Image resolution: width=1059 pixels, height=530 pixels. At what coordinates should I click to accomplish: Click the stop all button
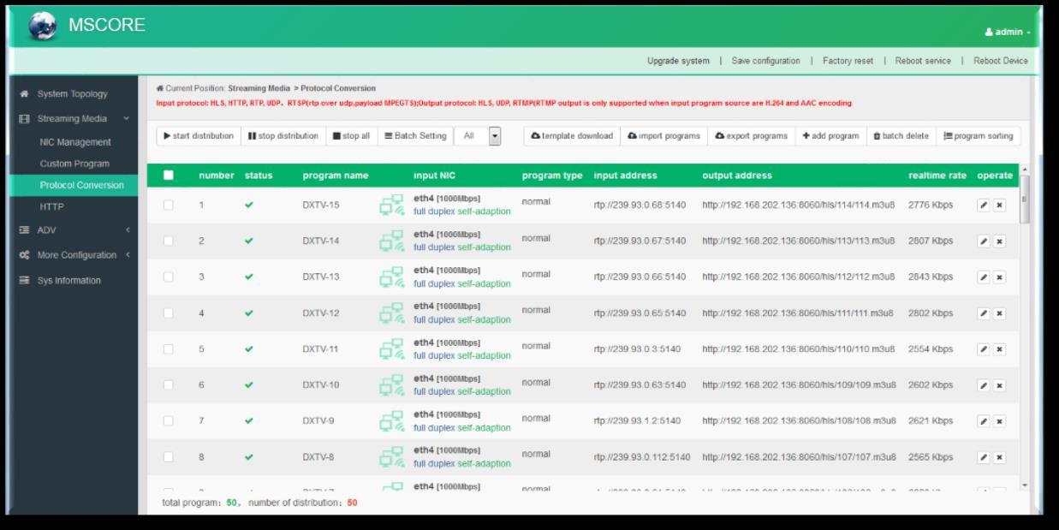coord(350,136)
